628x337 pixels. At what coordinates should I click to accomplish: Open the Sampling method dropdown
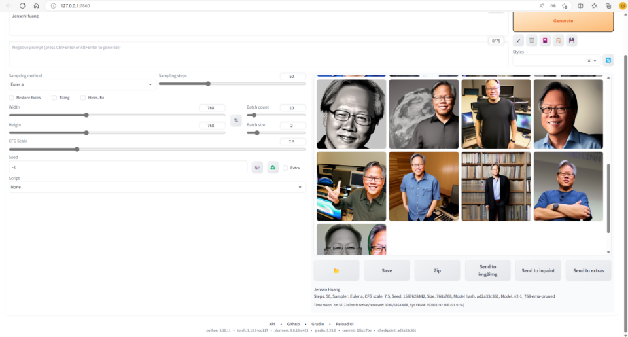[82, 84]
